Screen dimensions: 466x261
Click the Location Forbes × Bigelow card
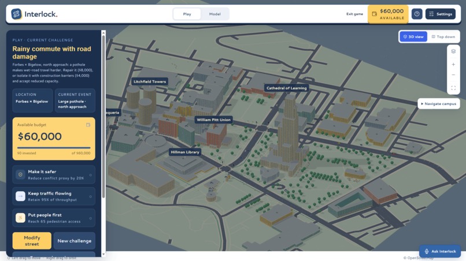click(x=32, y=100)
